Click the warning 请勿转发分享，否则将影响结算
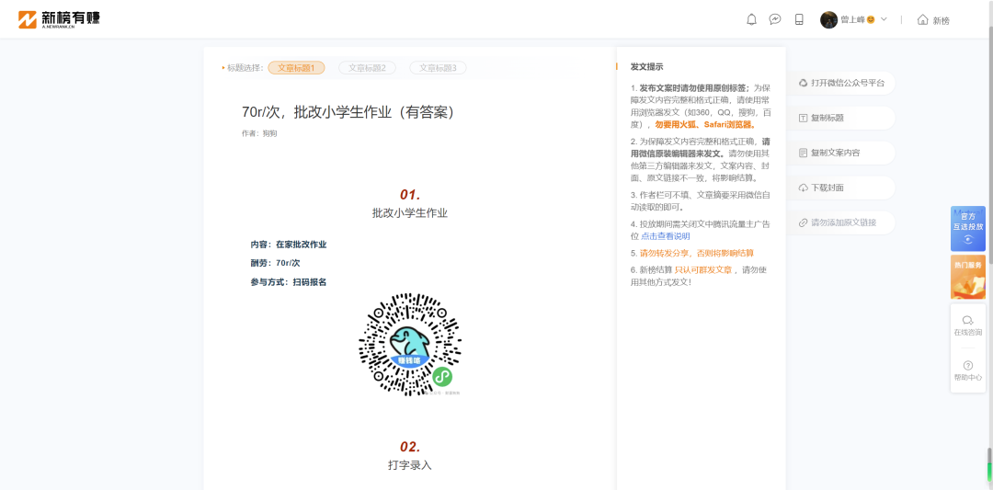The image size is (993, 490). click(697, 253)
